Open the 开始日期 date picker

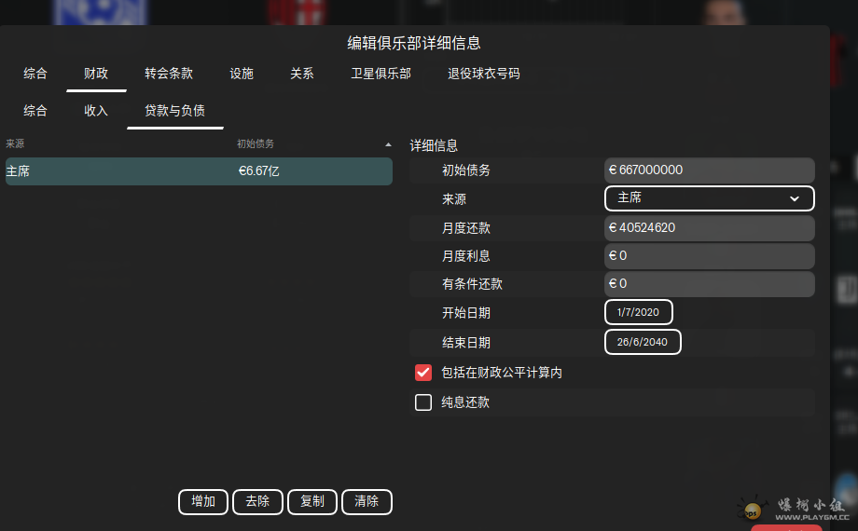(639, 313)
